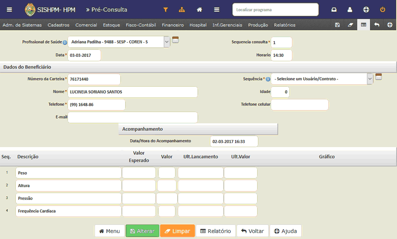Click the orange Limpar button
397x239 pixels.
tap(177, 231)
